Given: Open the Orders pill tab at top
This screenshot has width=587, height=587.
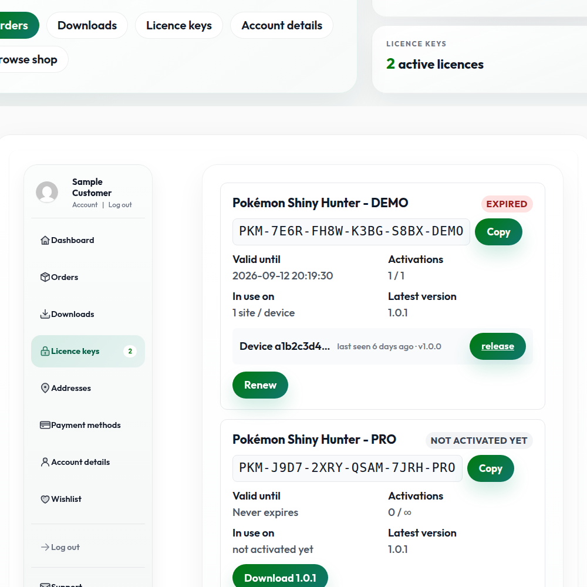Looking at the screenshot, I should tap(19, 25).
